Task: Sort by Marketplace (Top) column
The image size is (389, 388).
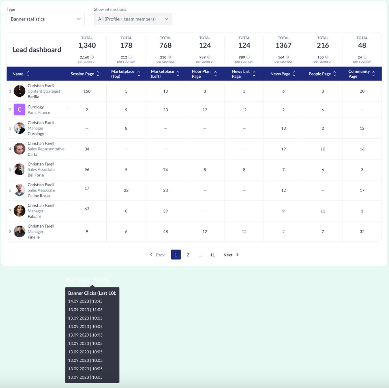Action: (139, 74)
